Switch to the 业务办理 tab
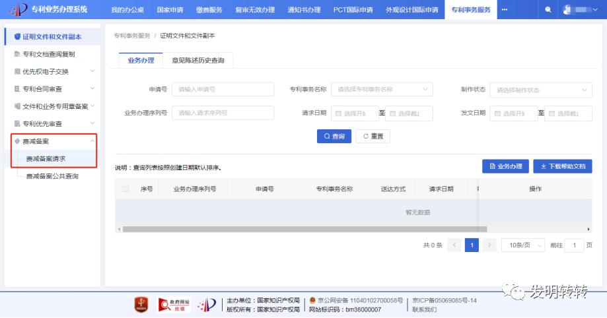This screenshot has height=318, width=607. 141,60
